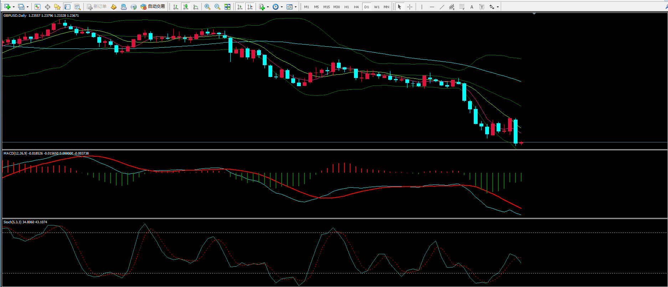Click the 自动交易 auto trading button
668x287 pixels.
pos(153,7)
